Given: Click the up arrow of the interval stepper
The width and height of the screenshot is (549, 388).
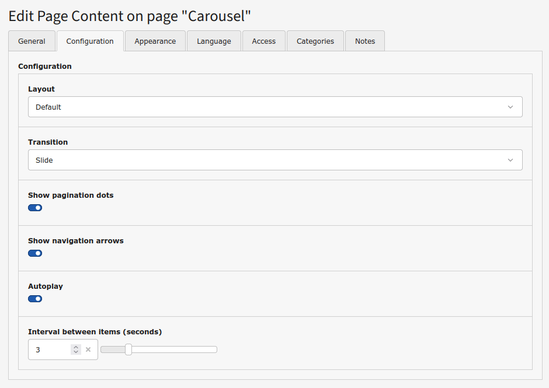Looking at the screenshot, I should (75, 347).
